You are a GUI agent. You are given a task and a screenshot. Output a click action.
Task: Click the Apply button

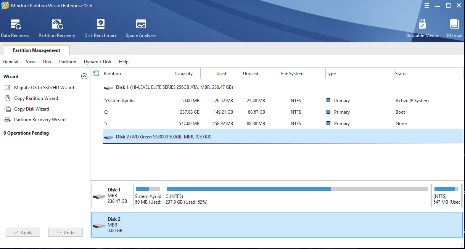pyautogui.click(x=23, y=232)
